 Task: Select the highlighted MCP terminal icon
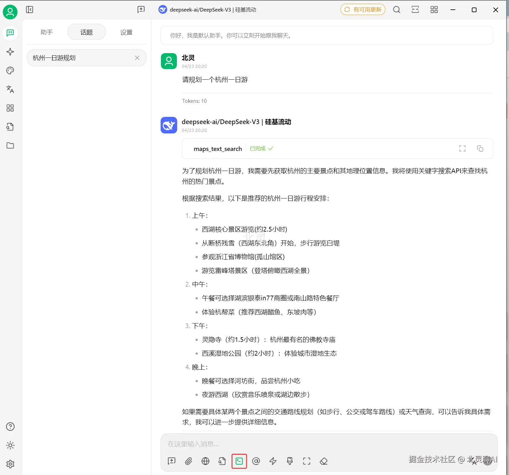[x=239, y=461]
